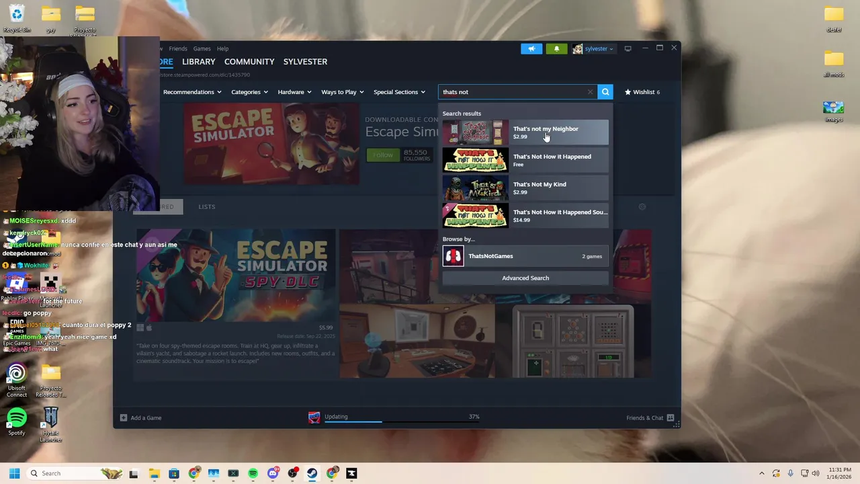Screen dimensions: 860x484
Task: Open the clock showing 11:31 PM
Action: click(x=840, y=473)
